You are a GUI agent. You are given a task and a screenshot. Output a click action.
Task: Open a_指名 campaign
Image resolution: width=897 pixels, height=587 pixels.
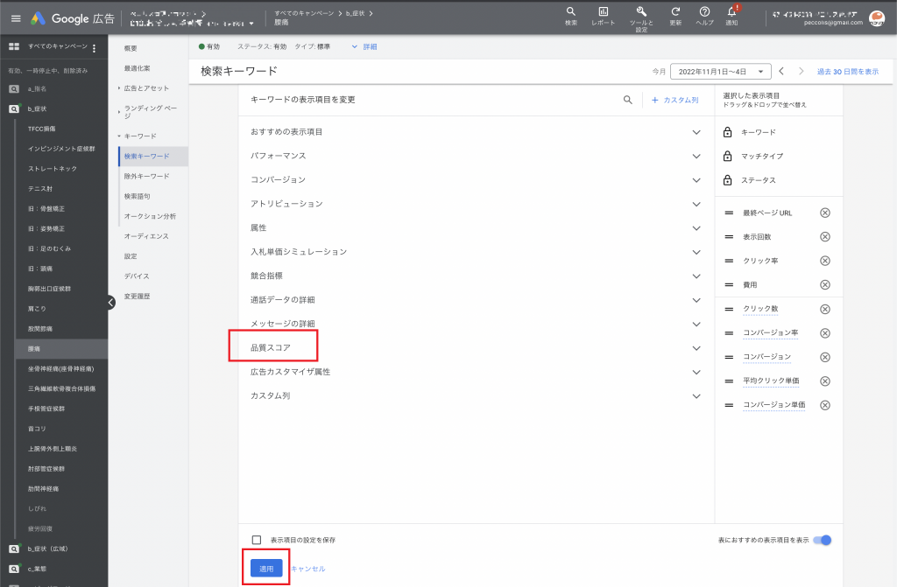(37, 89)
